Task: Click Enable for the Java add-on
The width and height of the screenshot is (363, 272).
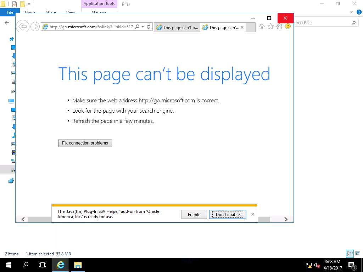Action: point(194,214)
